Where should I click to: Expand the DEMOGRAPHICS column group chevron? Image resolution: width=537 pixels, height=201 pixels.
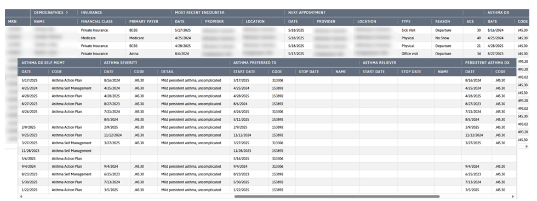coord(67,13)
